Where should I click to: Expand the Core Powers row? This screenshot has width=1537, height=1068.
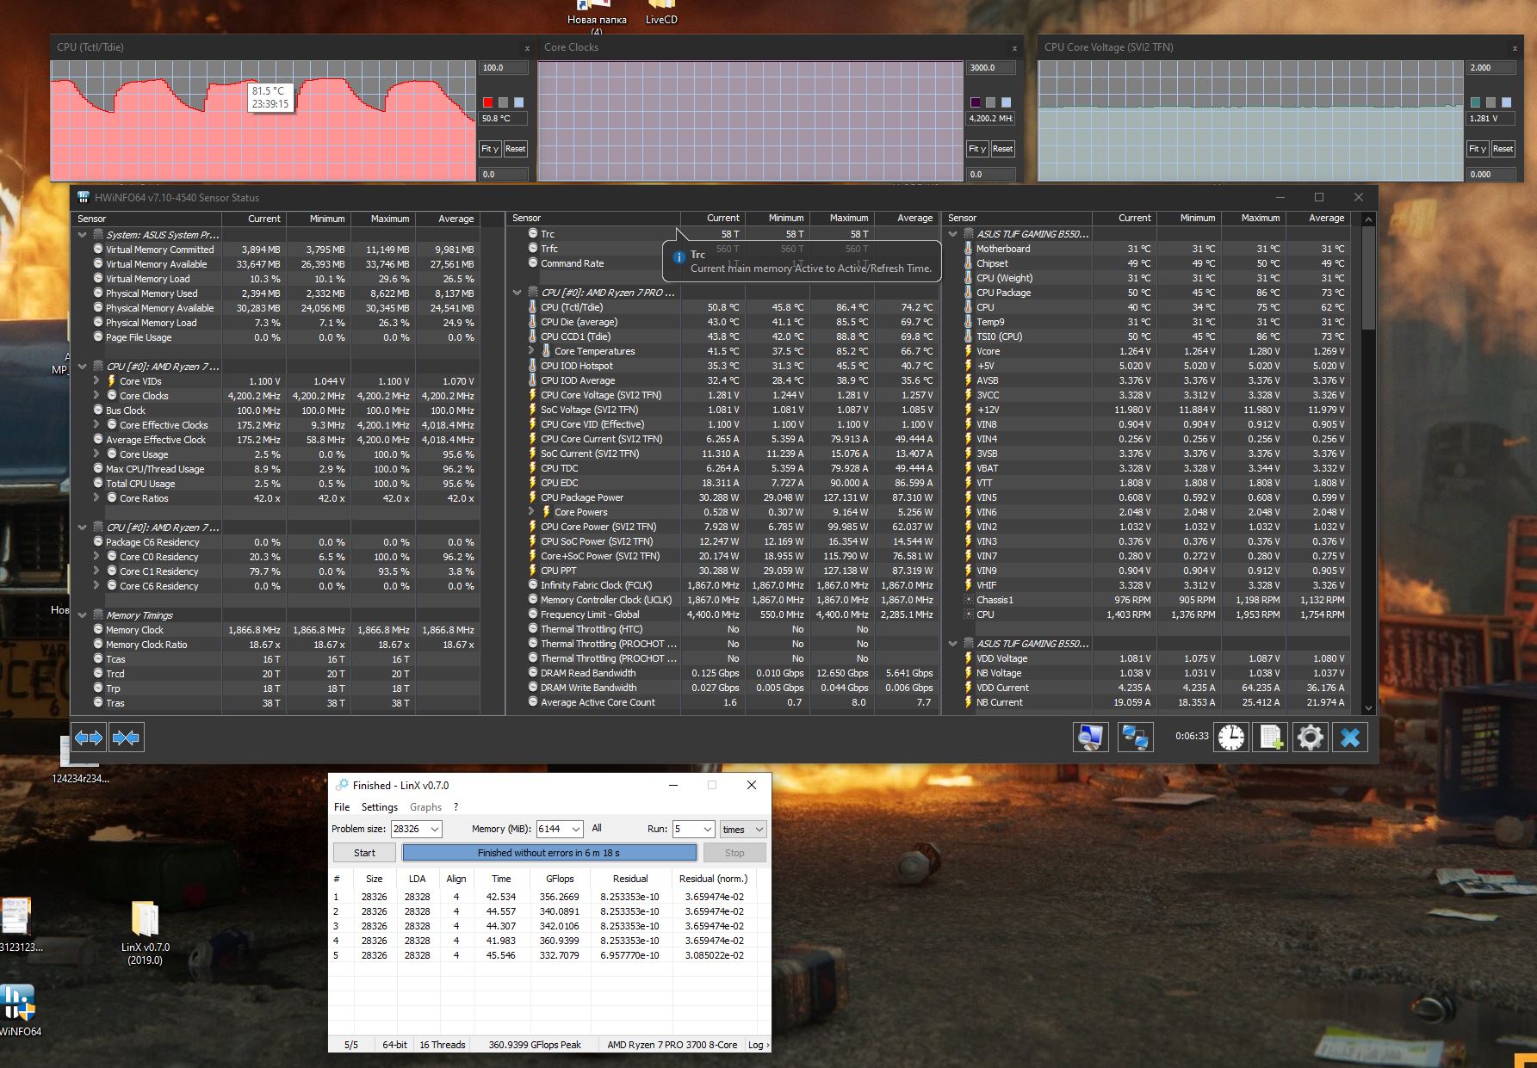[x=531, y=511]
